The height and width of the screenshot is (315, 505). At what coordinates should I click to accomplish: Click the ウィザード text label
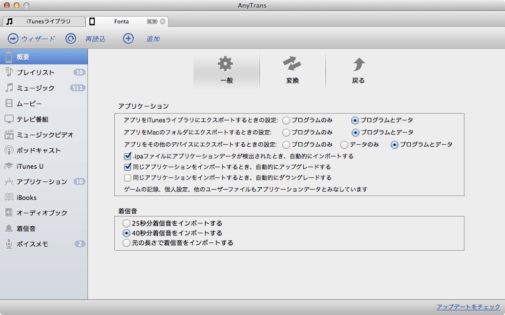coord(38,39)
